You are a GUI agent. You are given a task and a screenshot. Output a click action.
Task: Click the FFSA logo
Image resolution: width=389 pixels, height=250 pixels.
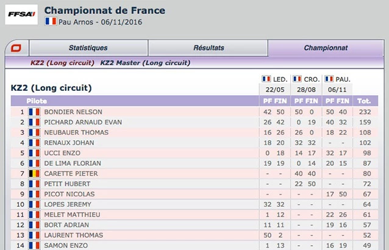[21, 14]
